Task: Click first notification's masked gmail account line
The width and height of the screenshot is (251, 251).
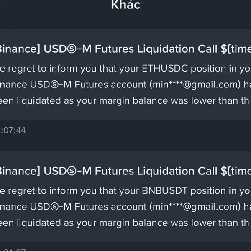Action: tap(125, 85)
